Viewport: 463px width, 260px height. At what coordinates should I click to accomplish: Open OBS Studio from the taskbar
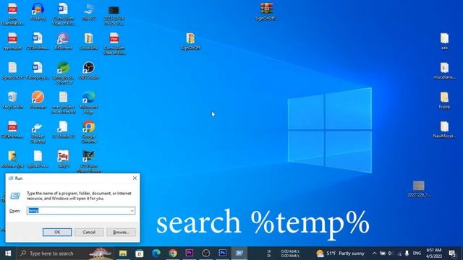coord(205,253)
